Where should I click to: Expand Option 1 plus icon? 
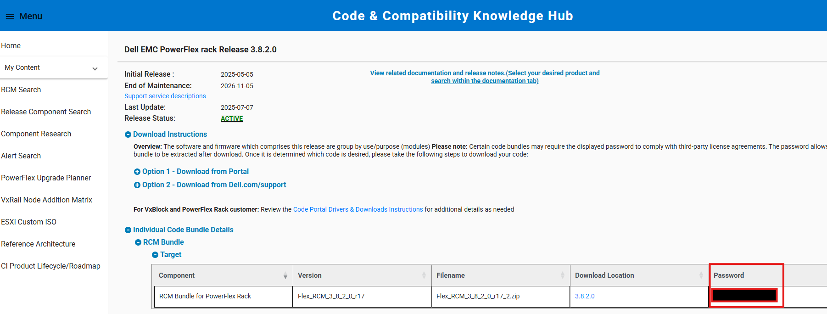coord(137,172)
